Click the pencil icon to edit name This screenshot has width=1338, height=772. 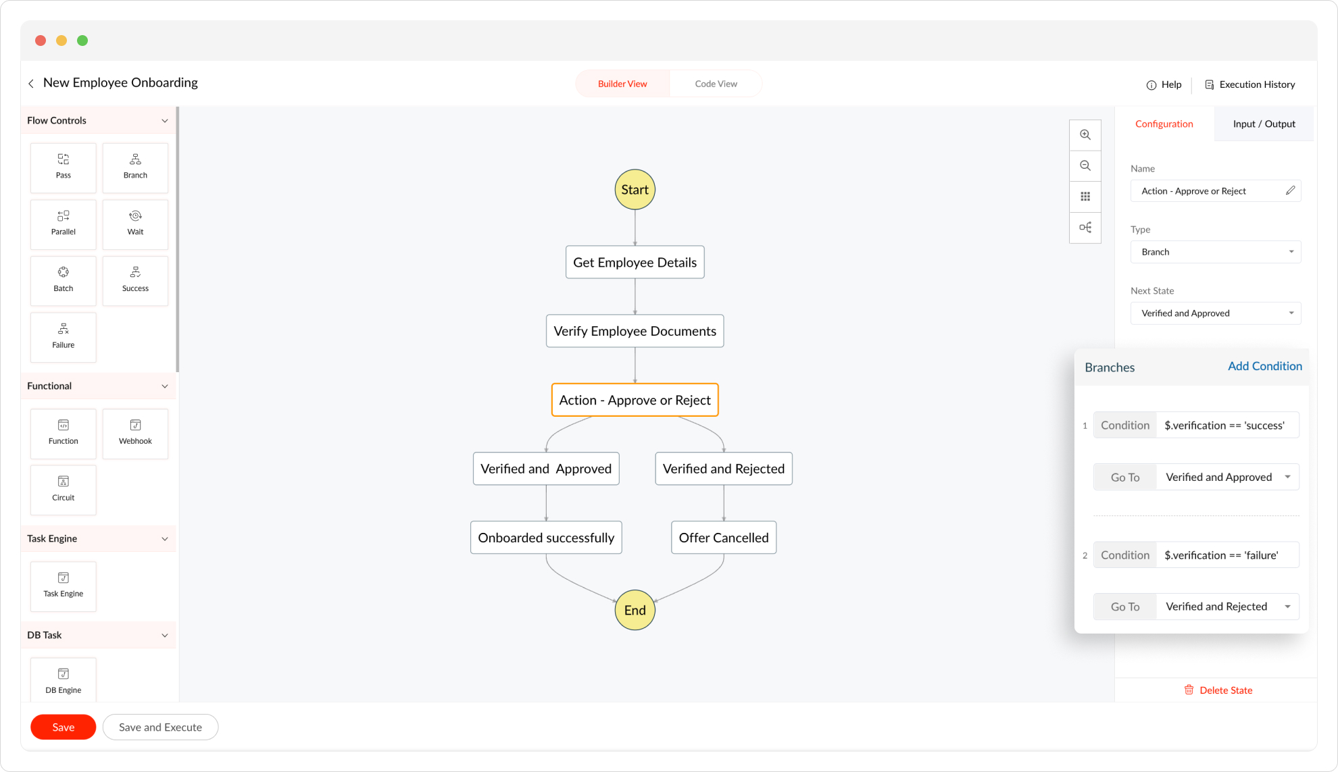point(1290,191)
